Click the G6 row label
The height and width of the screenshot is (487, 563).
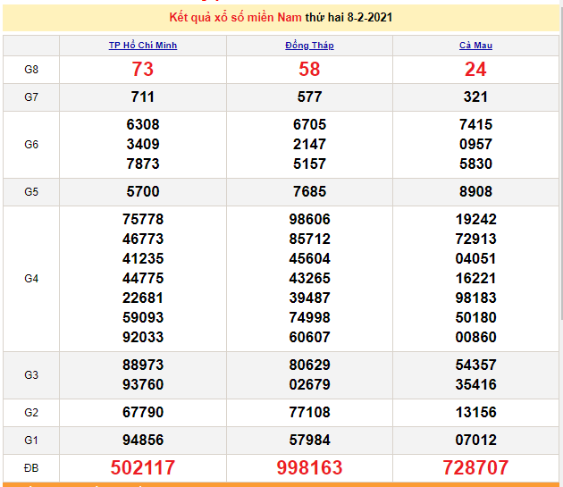click(31, 144)
